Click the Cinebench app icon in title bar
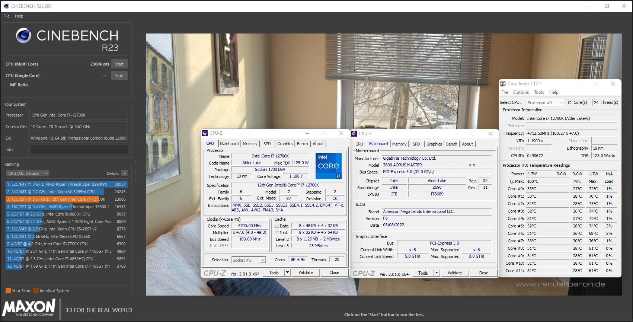Screen dimensions: 633x322 [6, 6]
